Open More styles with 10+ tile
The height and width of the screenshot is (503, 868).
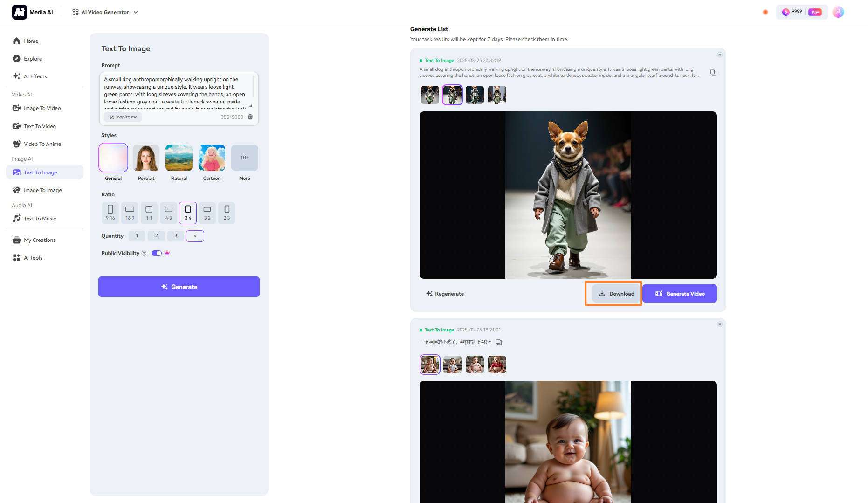244,158
